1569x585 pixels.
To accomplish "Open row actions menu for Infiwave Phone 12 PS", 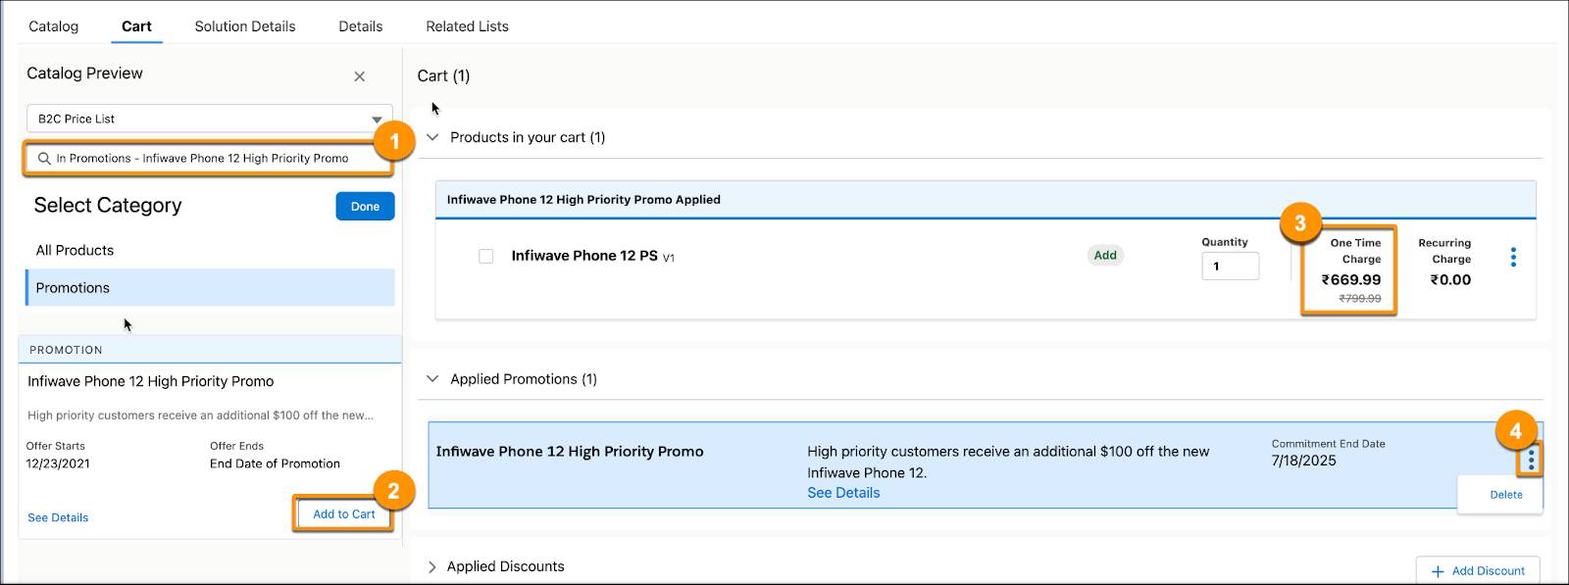I will coord(1513,256).
